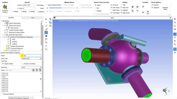Image resolution: width=177 pixels, height=99 pixels.
Task: Switch to the Tree tab
Action: (x=33, y=18)
